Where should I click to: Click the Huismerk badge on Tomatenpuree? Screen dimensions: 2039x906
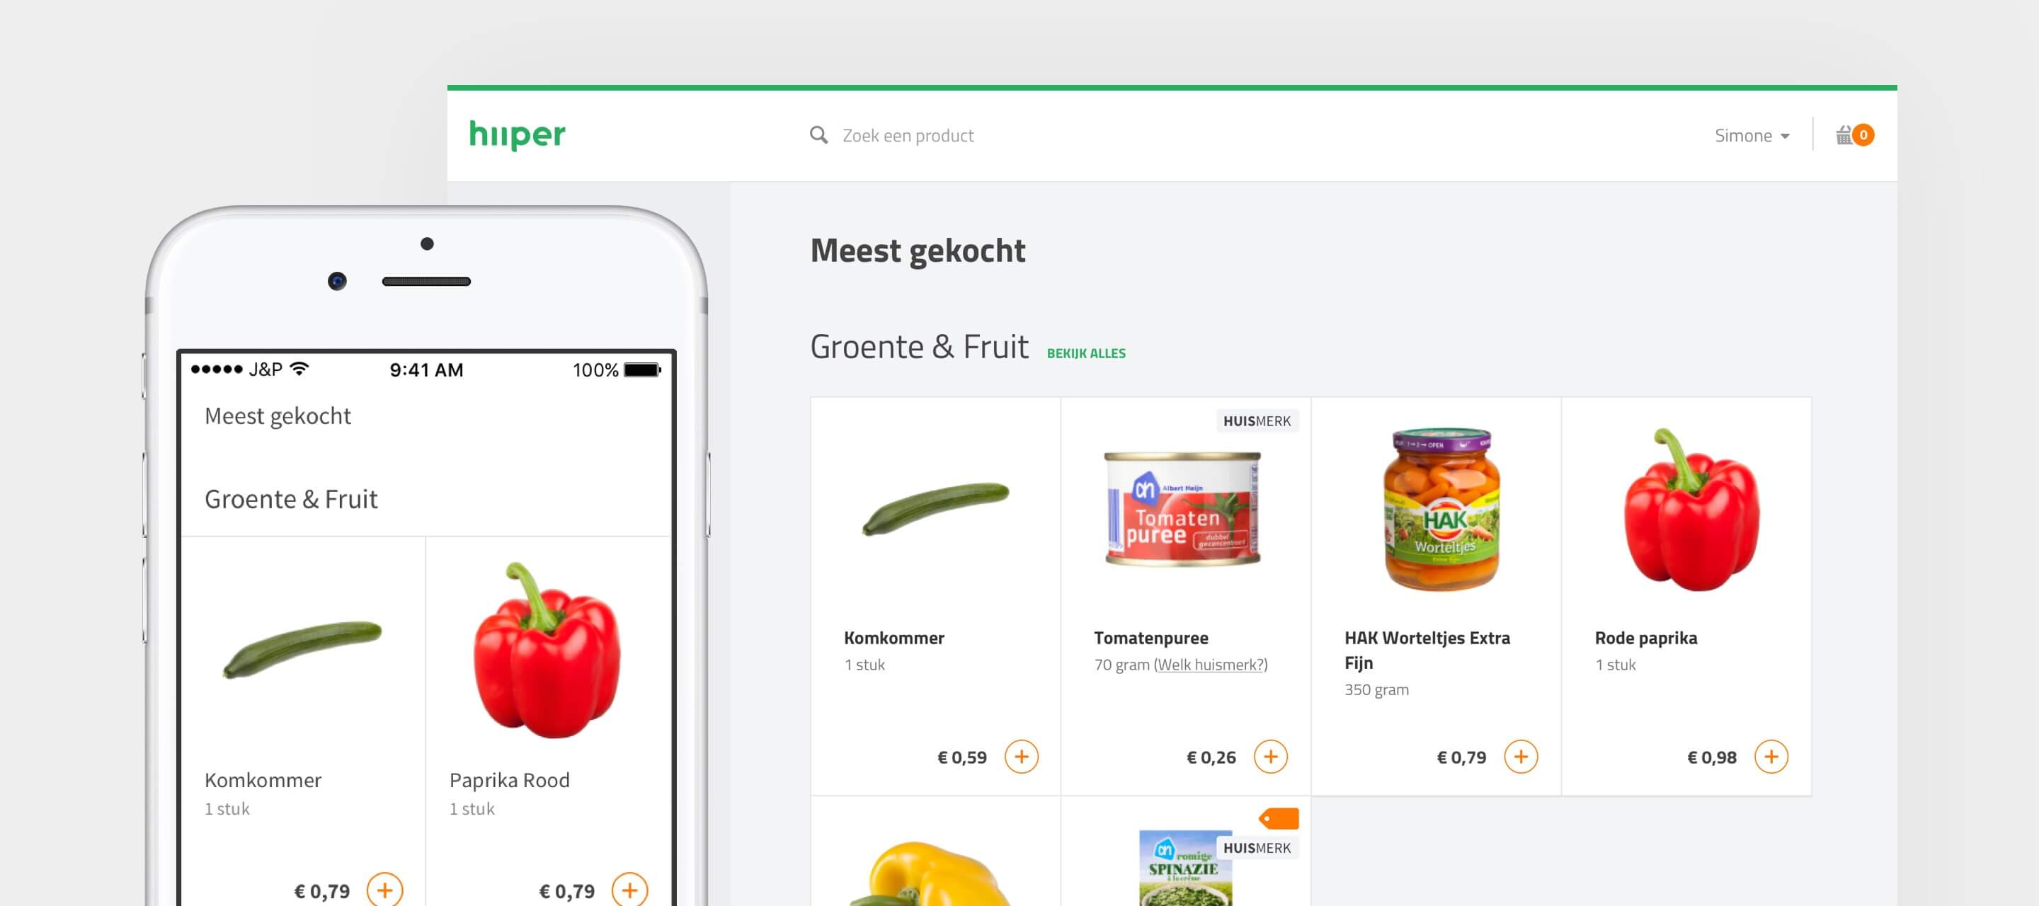tap(1257, 421)
